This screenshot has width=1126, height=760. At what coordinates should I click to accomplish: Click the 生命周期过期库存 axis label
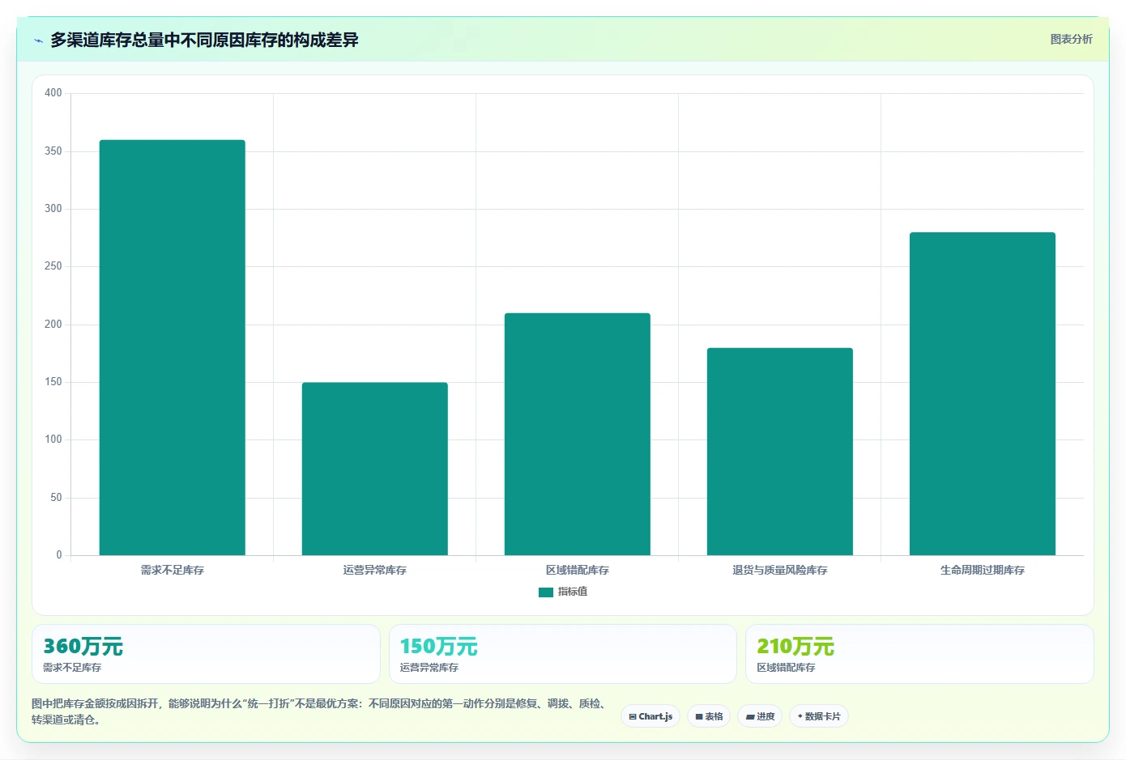pyautogui.click(x=982, y=570)
